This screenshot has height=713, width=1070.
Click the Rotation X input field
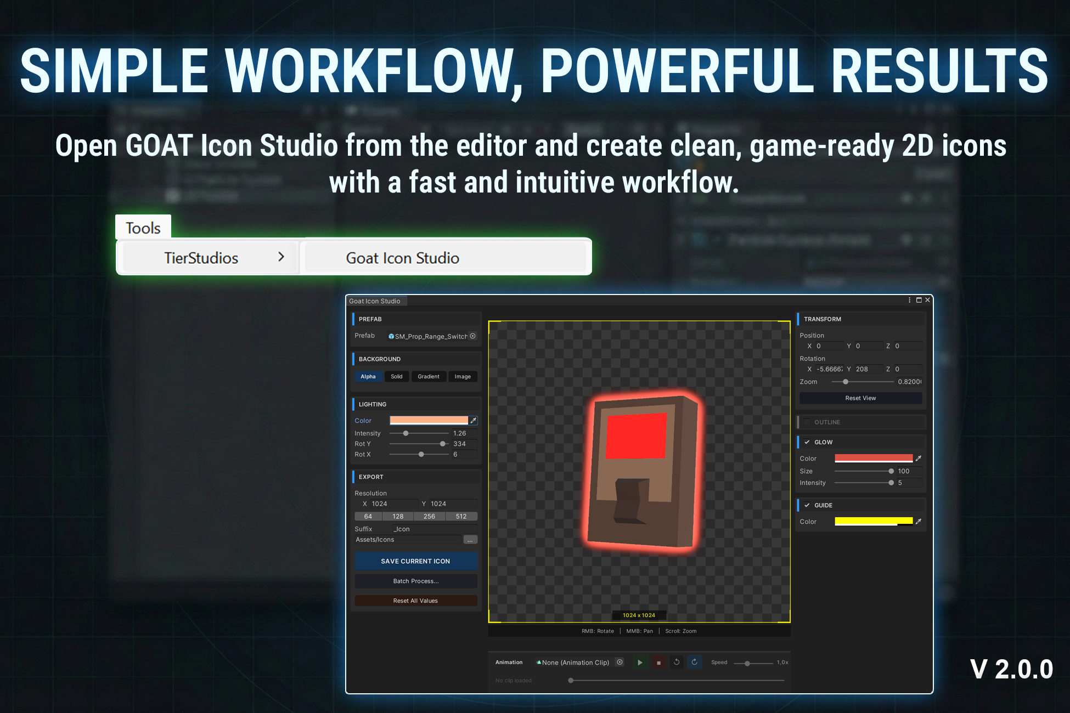[829, 369]
